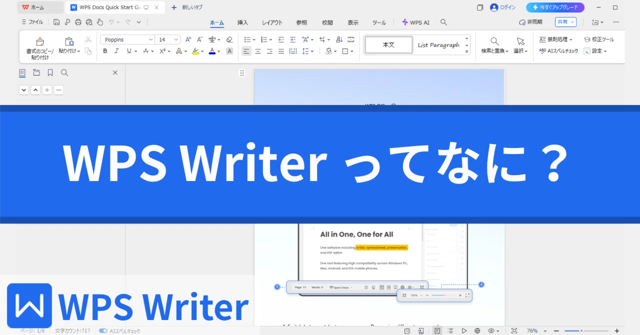Open Print Preview icon
The height and width of the screenshot is (335, 640).
(89, 22)
